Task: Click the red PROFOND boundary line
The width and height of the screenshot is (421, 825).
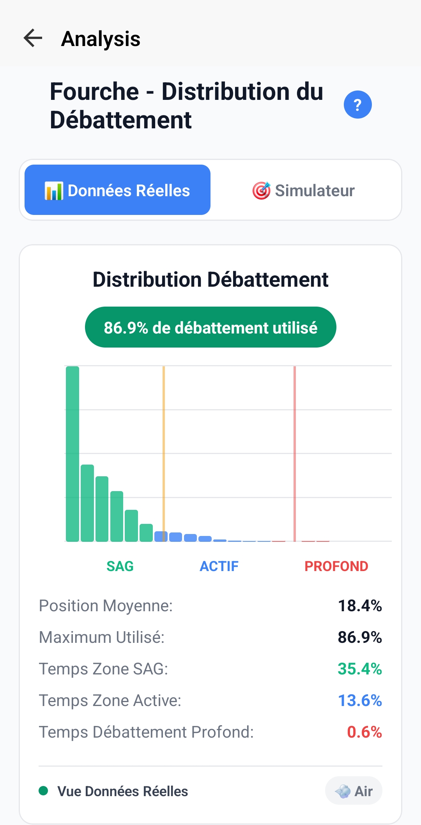Action: click(x=295, y=449)
